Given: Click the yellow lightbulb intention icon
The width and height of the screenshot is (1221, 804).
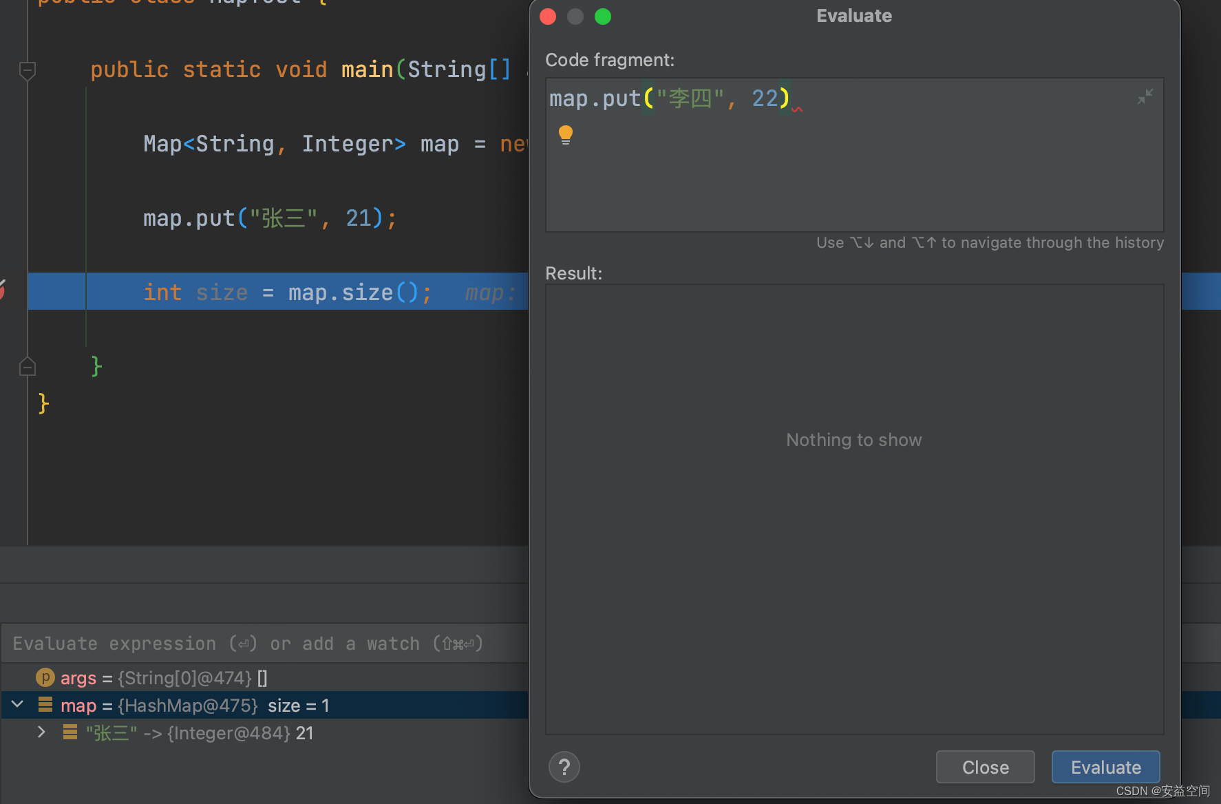Looking at the screenshot, I should 566,134.
